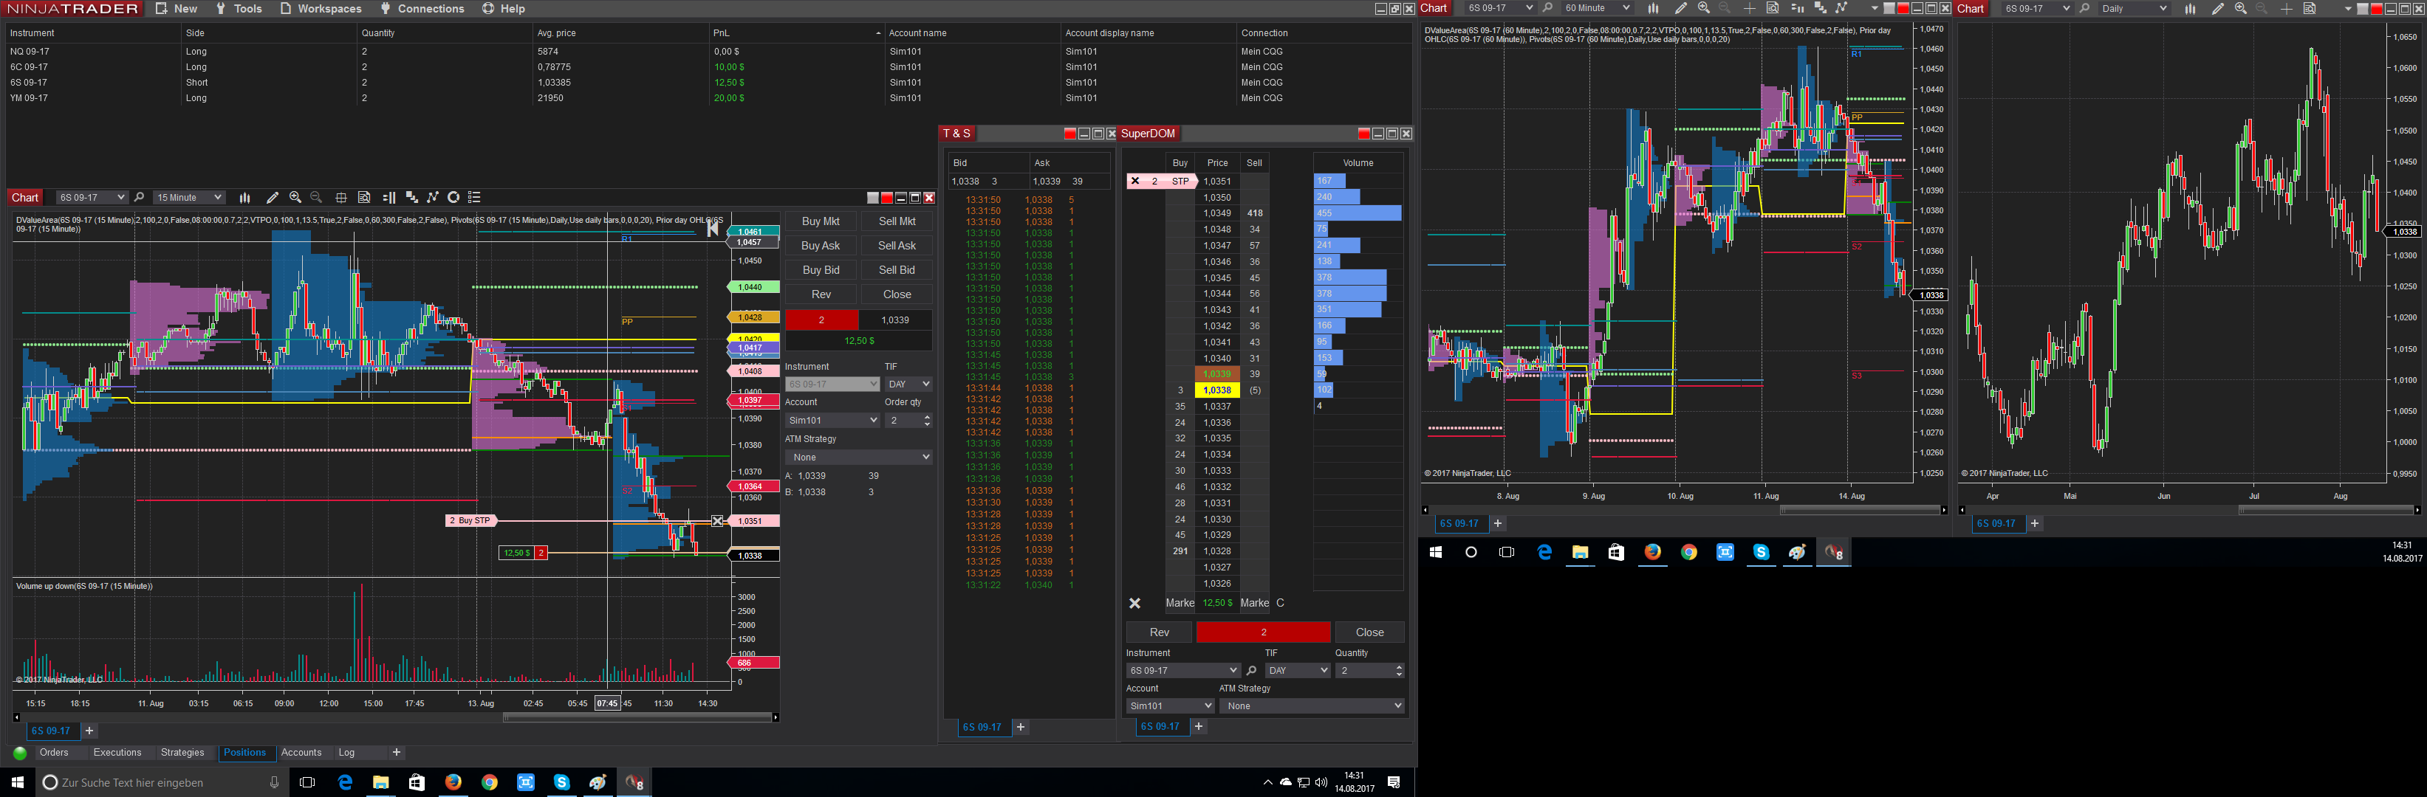Screen dimensions: 2427x797
Task: Select drawing tools pencil in 15 Minute chart
Action: [x=273, y=198]
